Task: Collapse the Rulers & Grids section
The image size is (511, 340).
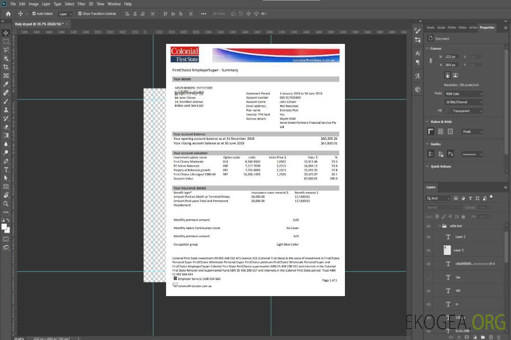Action: pos(428,122)
